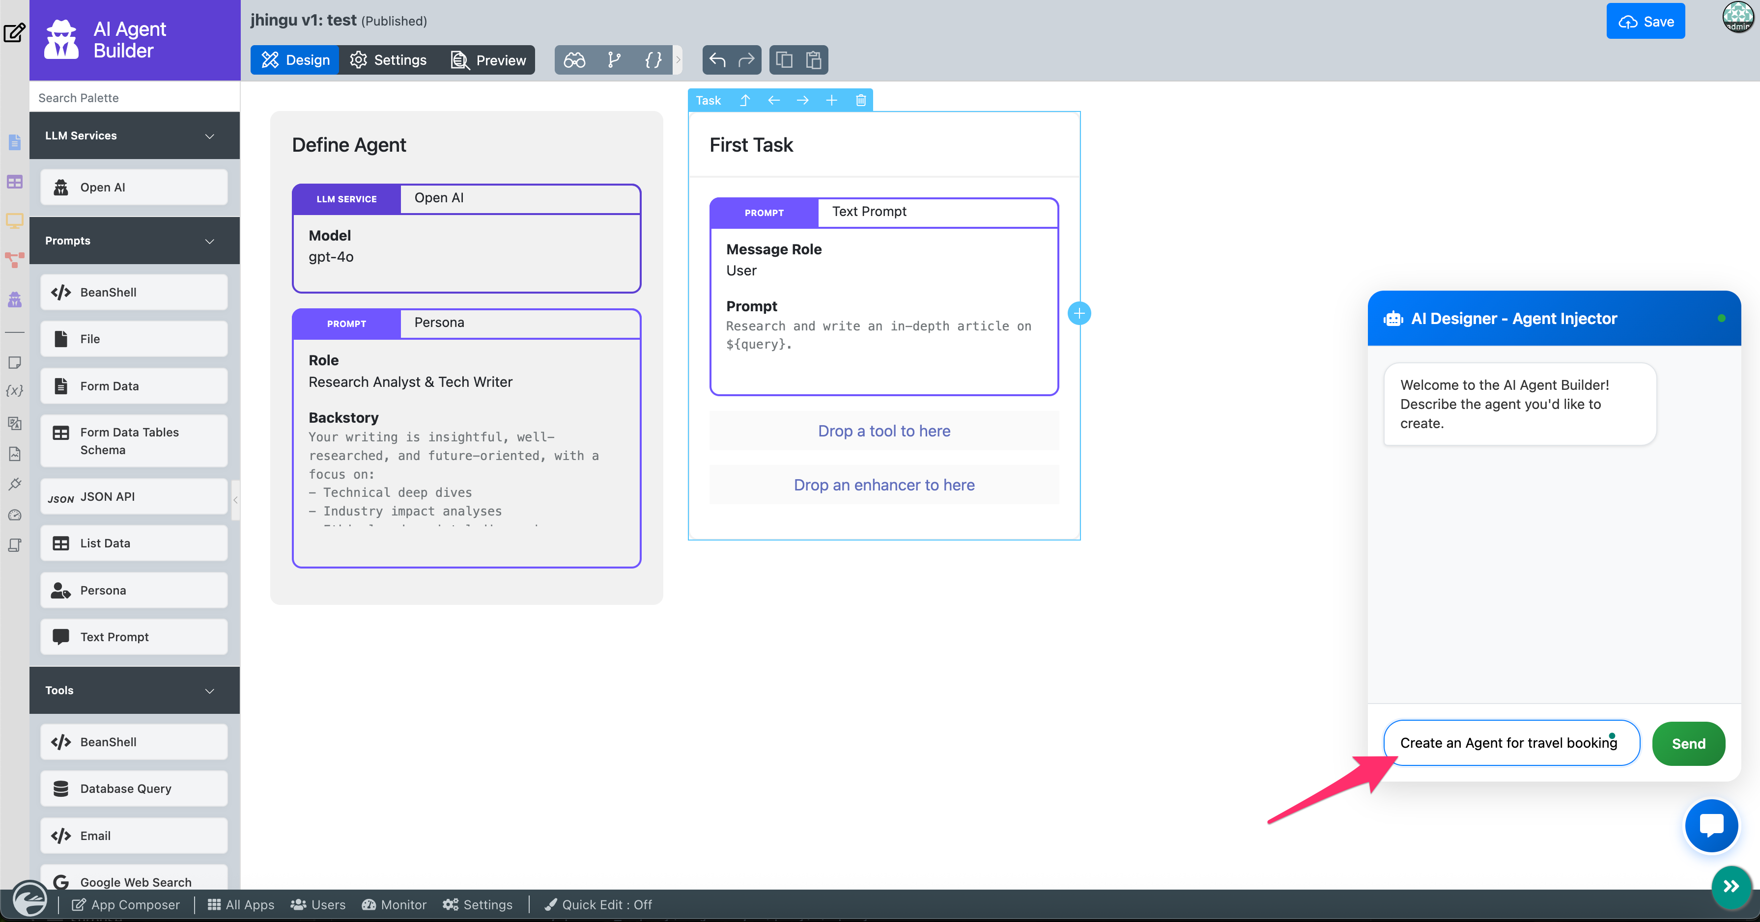Focus the Search Palette input field
1760x922 pixels.
(135, 98)
